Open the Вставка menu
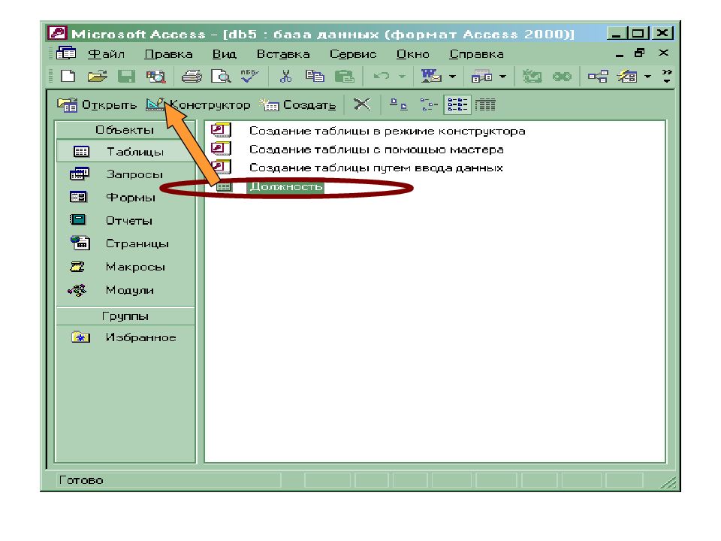Screen dimensions: 721x541 tap(283, 54)
